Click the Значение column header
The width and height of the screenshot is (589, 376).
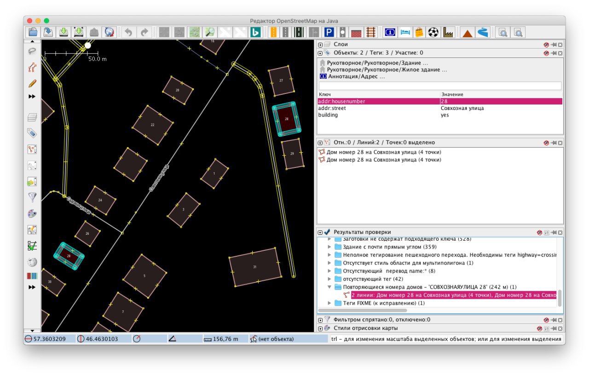[x=501, y=94]
